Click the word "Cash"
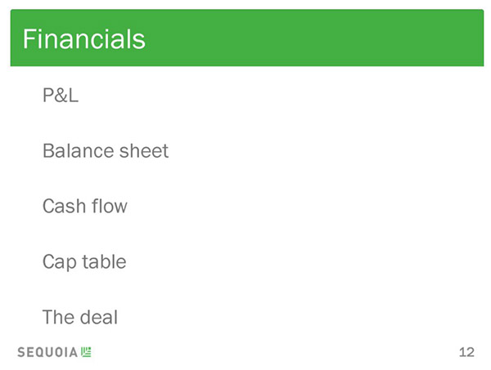 point(64,206)
